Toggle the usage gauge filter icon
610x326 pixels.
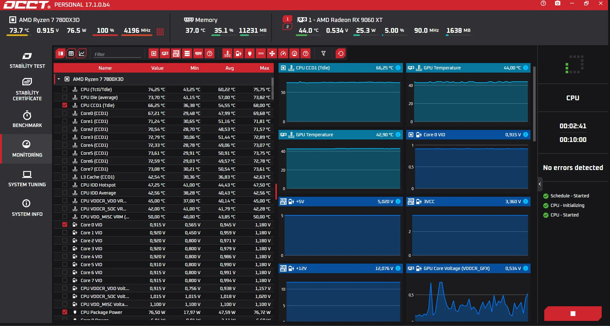point(294,53)
